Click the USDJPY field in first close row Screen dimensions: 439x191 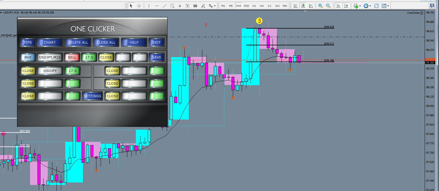point(50,71)
